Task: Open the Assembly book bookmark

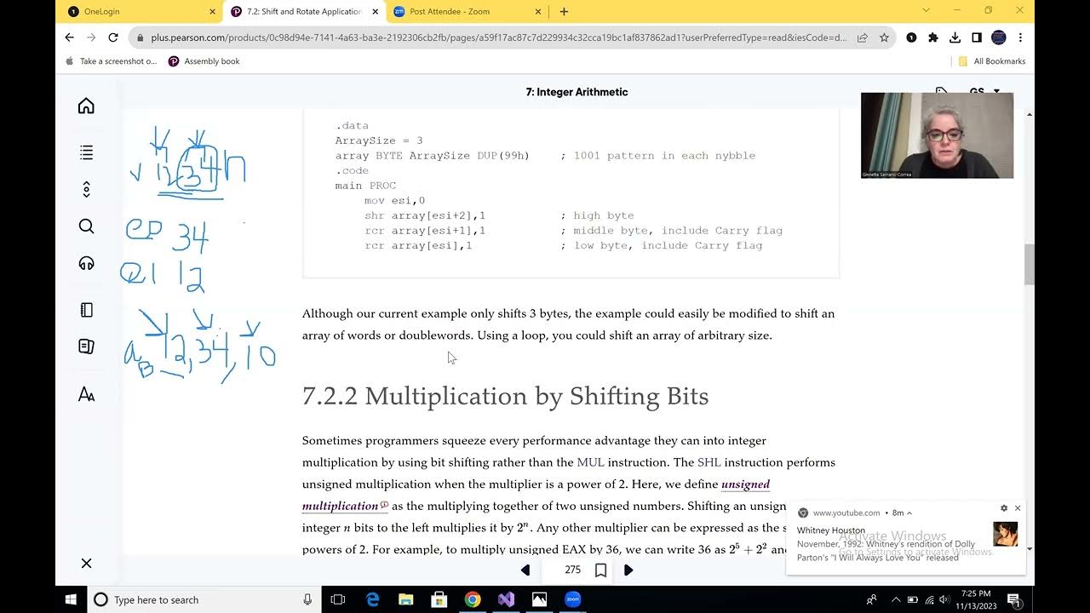Action: pos(204,61)
